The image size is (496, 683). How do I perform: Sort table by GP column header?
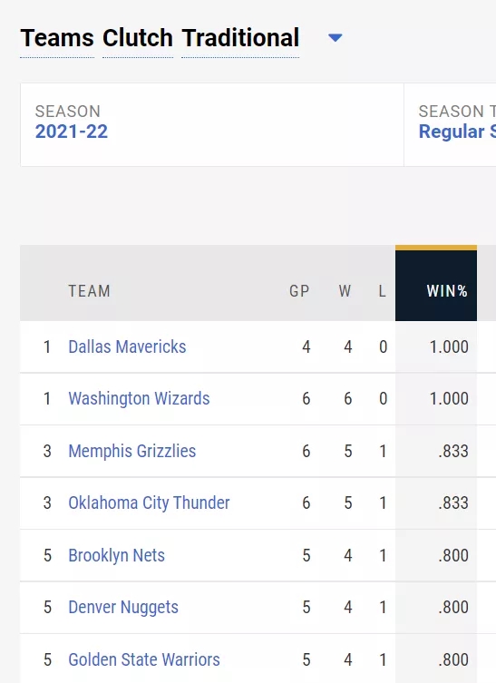click(x=299, y=291)
